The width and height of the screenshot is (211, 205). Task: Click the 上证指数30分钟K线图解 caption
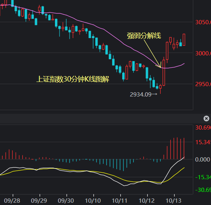(x=73, y=79)
